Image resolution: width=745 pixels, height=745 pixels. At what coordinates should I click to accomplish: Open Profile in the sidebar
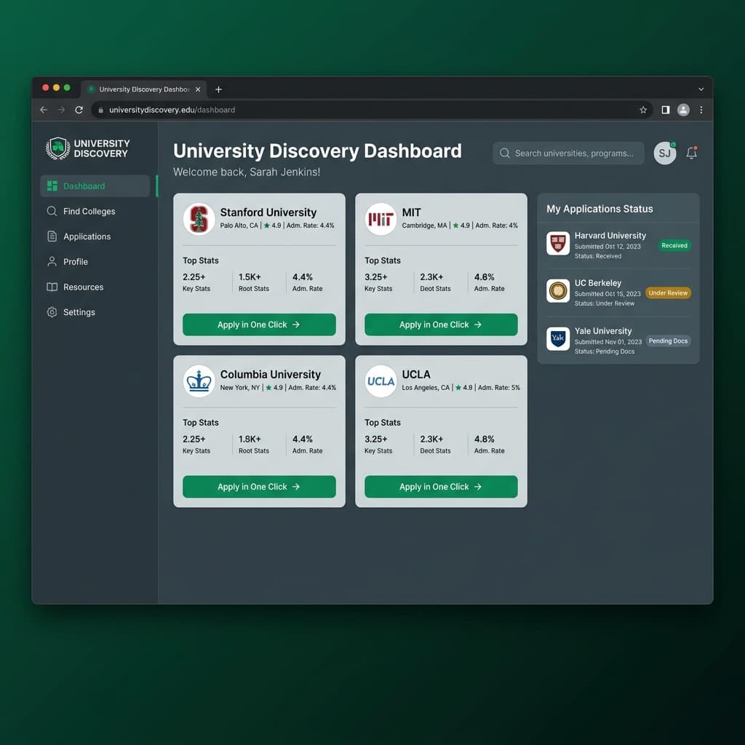coord(95,261)
